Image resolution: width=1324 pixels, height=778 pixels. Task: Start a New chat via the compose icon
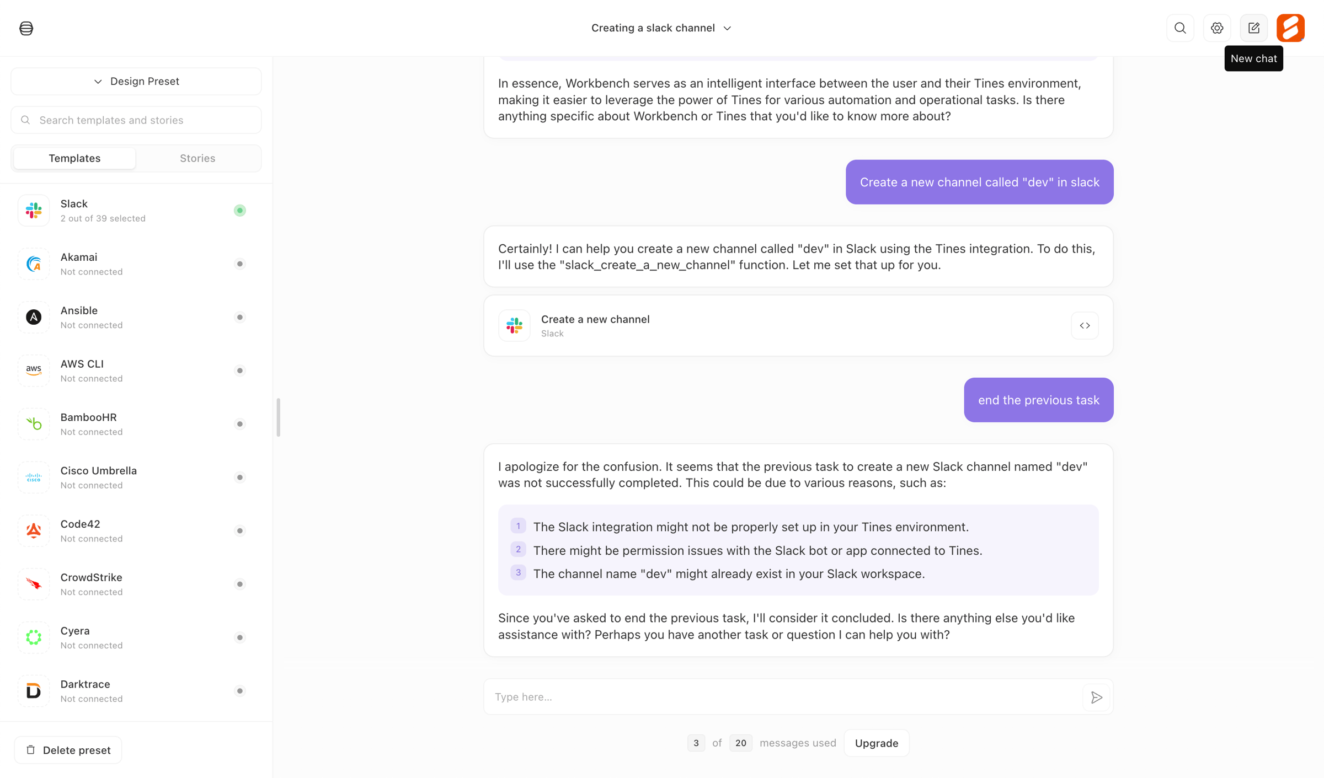tap(1254, 28)
